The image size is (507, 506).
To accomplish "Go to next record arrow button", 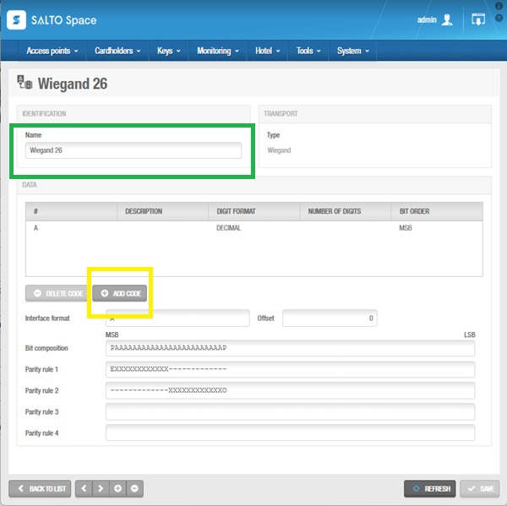I will coord(101,488).
